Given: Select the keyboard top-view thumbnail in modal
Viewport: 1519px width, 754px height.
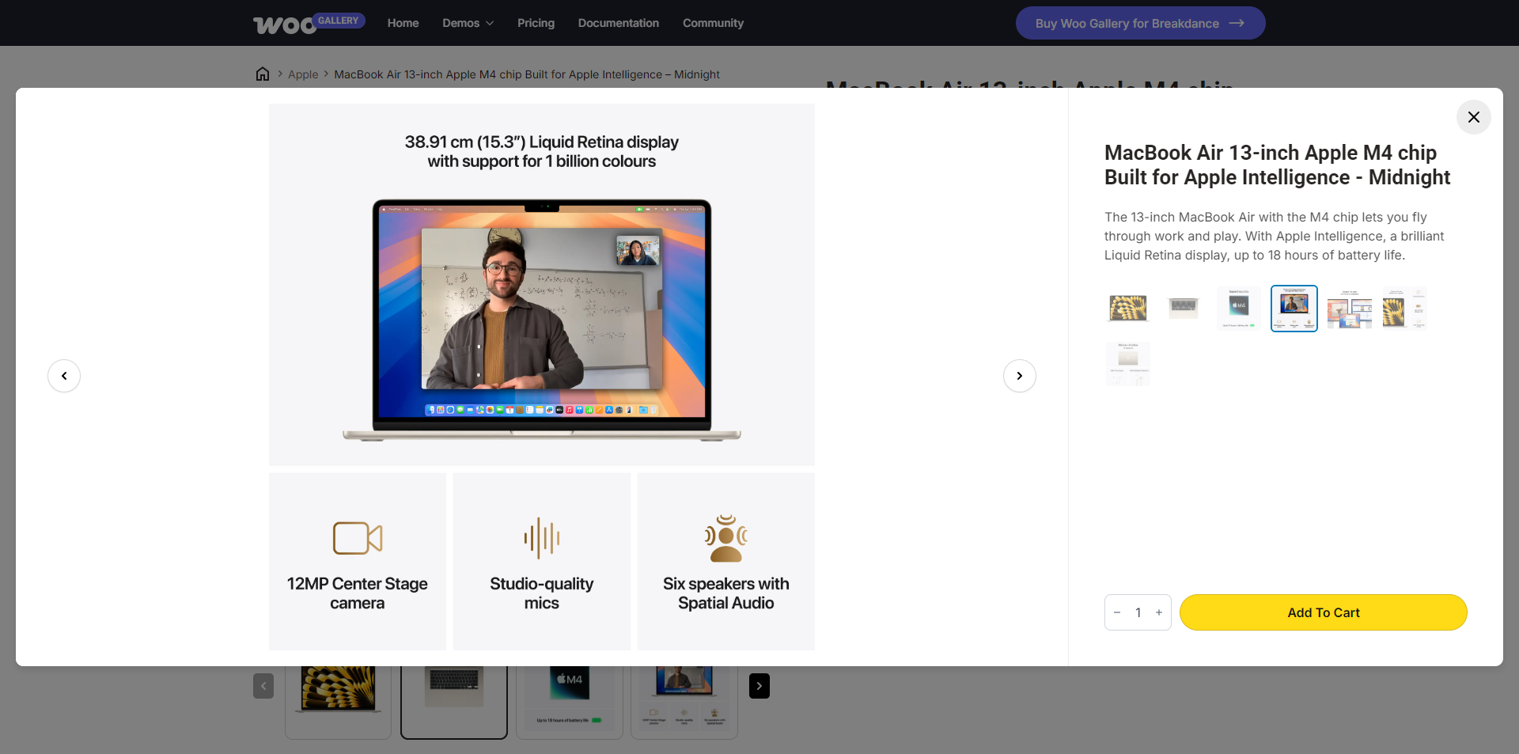Looking at the screenshot, I should coord(1184,309).
